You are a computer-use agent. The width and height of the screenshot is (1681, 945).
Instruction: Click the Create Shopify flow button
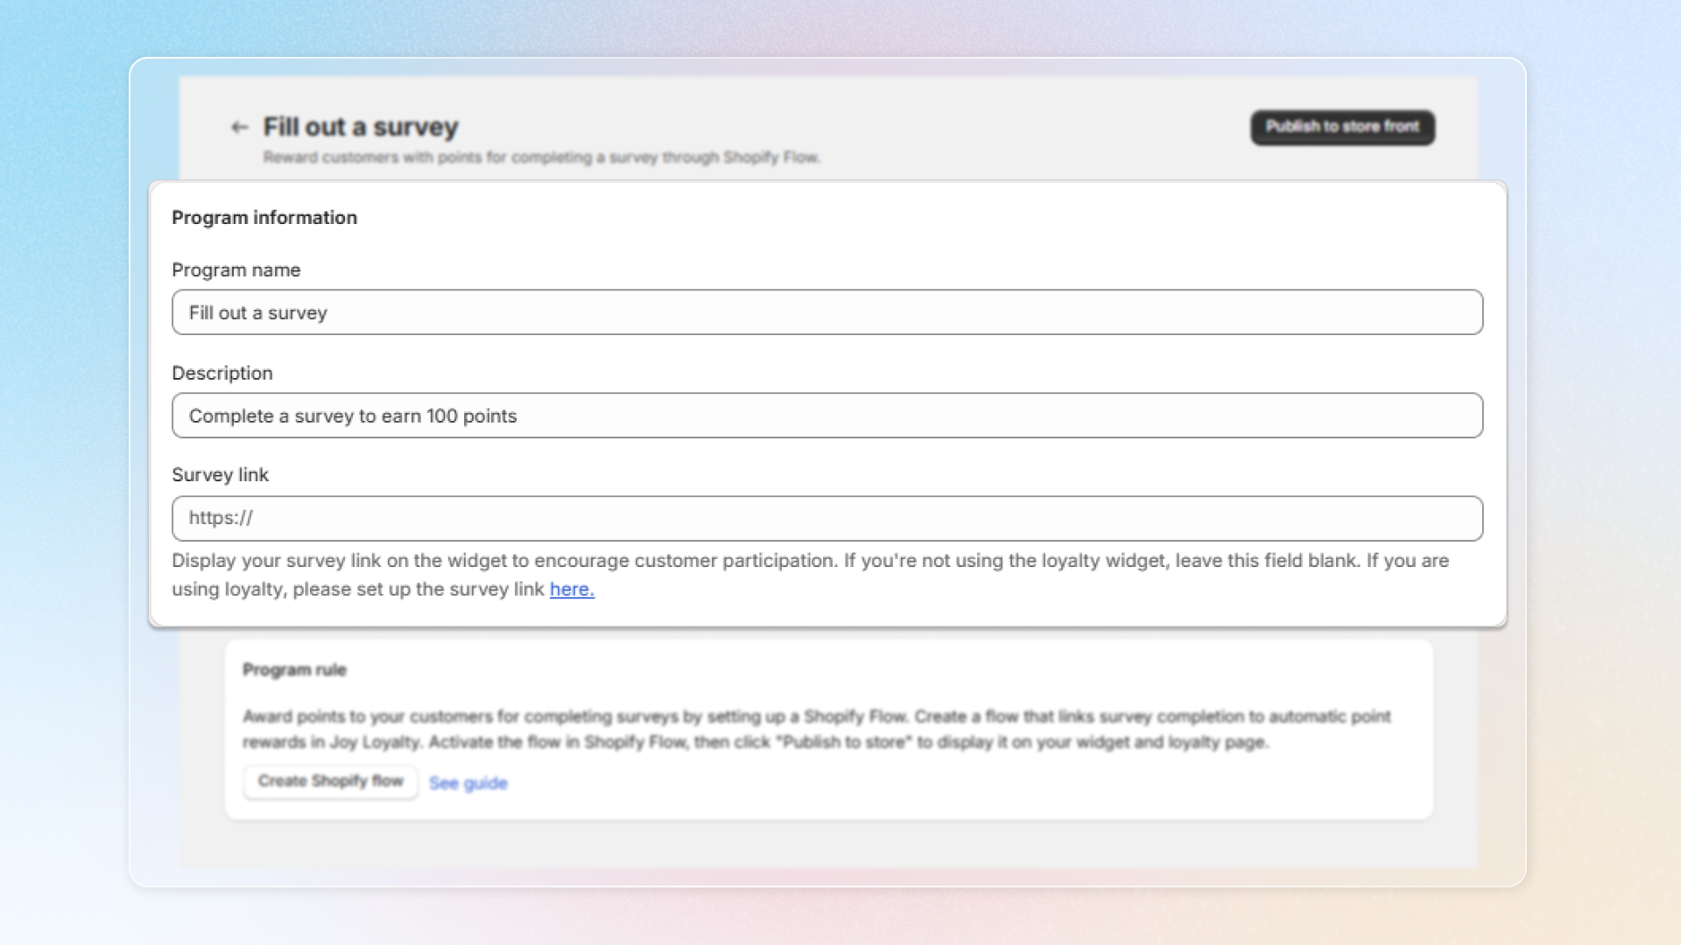coord(330,781)
